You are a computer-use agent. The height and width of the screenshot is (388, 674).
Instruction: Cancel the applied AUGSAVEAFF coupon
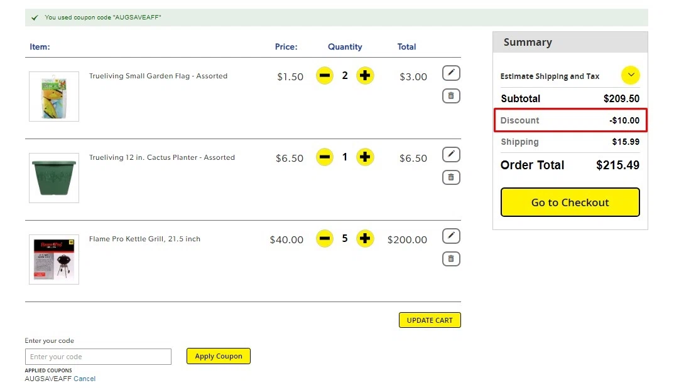(85, 379)
